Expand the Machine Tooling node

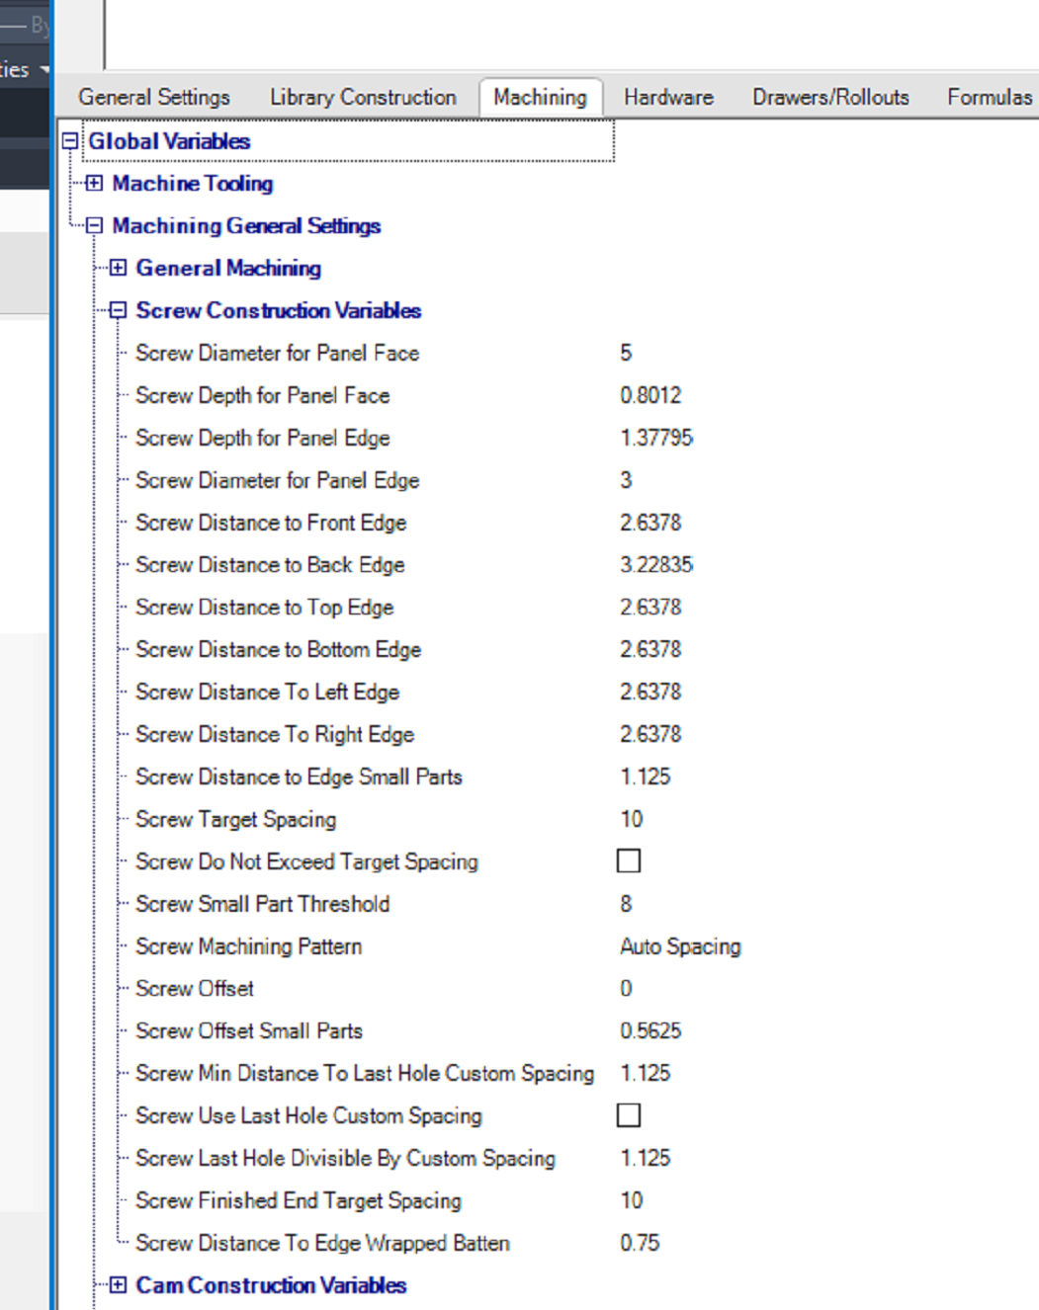94,183
